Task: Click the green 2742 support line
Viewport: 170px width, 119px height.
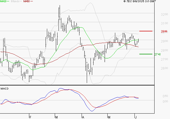Action: coord(146,54)
